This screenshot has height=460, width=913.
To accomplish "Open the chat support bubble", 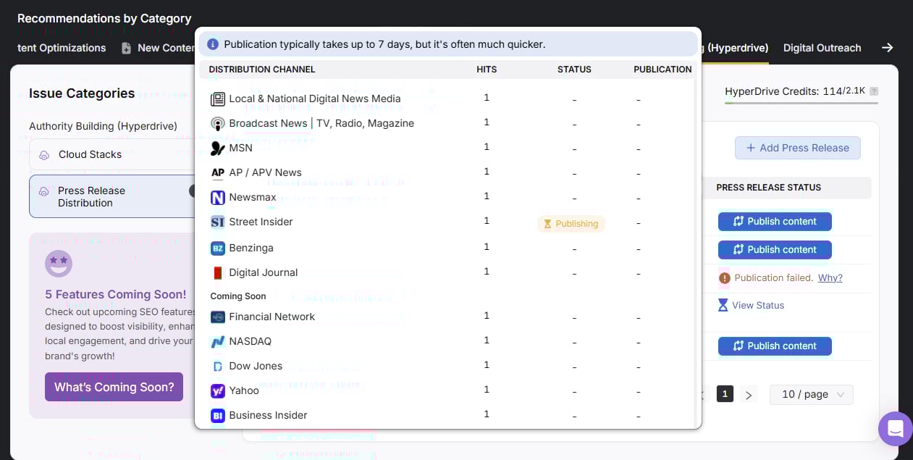I will coord(896,429).
